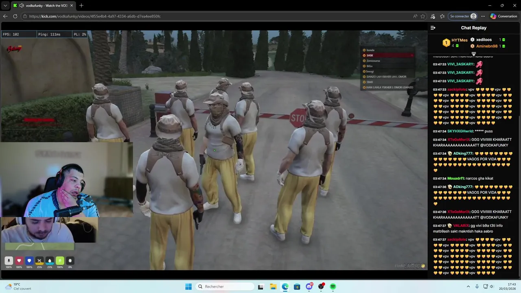The width and height of the screenshot is (521, 293).
Task: Show hidden system tray icons
Action: tap(468, 286)
